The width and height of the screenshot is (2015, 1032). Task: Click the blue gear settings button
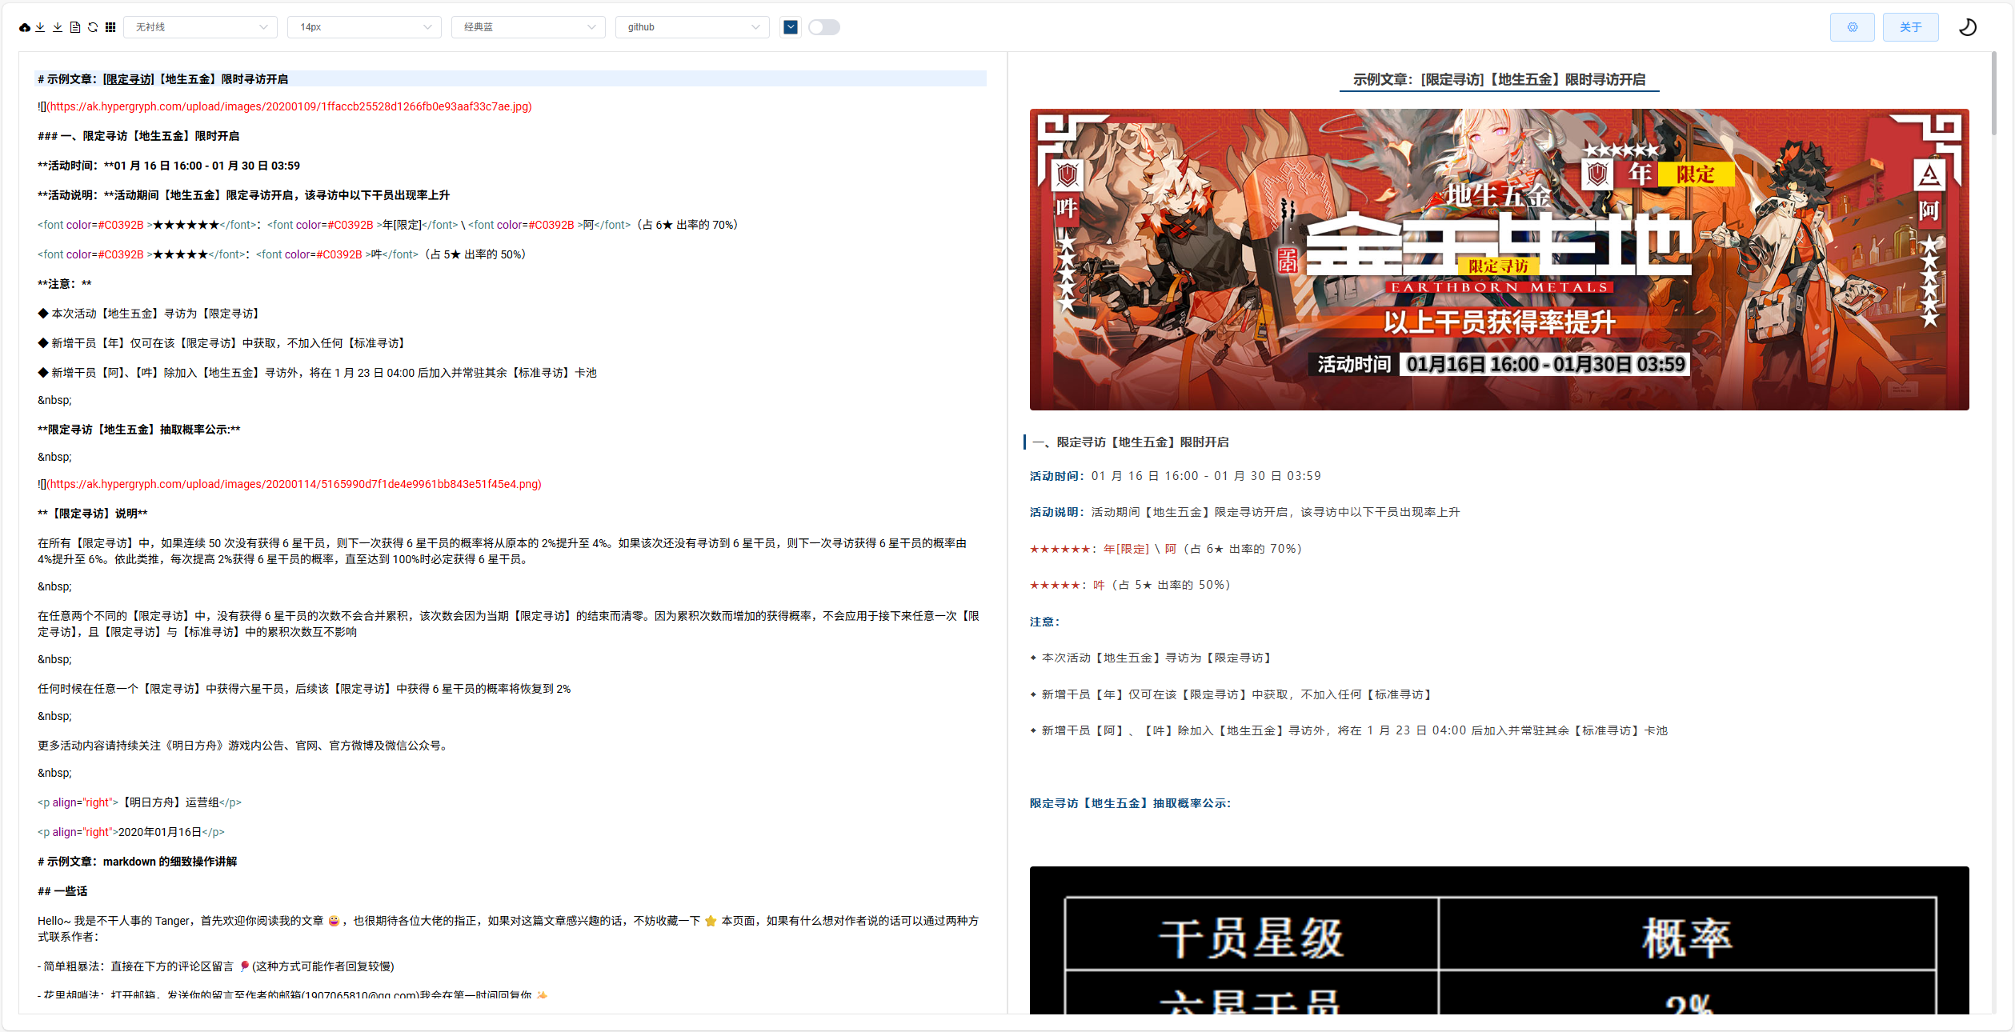(x=1852, y=27)
